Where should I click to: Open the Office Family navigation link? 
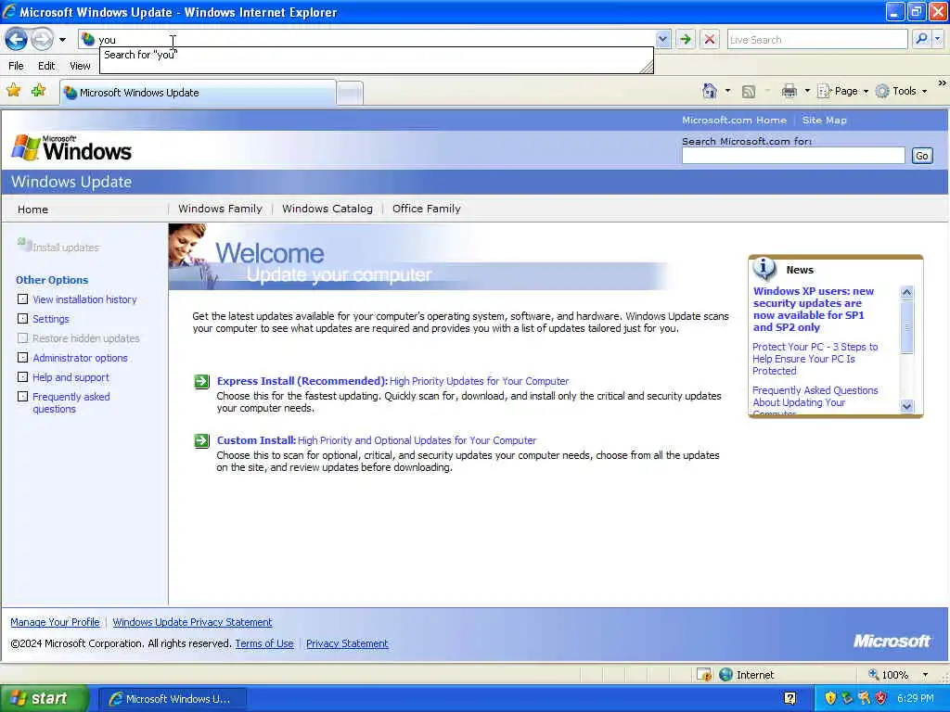427,209
